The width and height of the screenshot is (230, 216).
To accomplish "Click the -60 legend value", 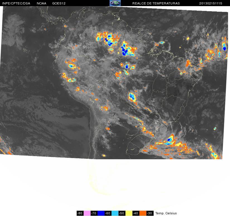I will [108, 213].
